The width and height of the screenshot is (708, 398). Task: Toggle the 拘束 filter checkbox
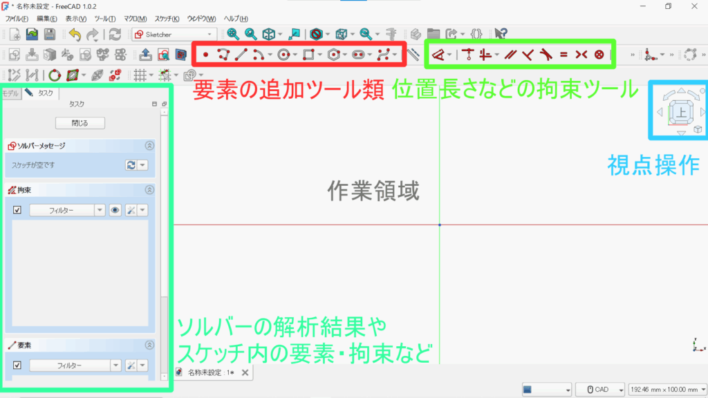tap(17, 210)
